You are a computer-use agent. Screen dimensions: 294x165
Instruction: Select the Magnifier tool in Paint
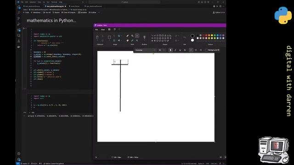137,40
